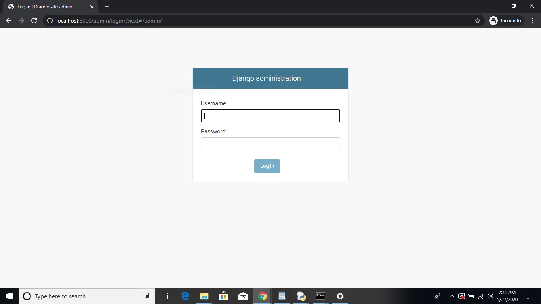
Task: Open the Windows Start menu
Action: point(10,296)
